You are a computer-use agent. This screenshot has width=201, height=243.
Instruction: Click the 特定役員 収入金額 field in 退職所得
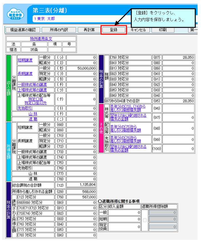(x=124, y=227)
